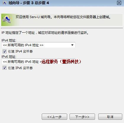Open the IPv6 地址 combo box
The height and width of the screenshot is (123, 124).
[38, 62]
